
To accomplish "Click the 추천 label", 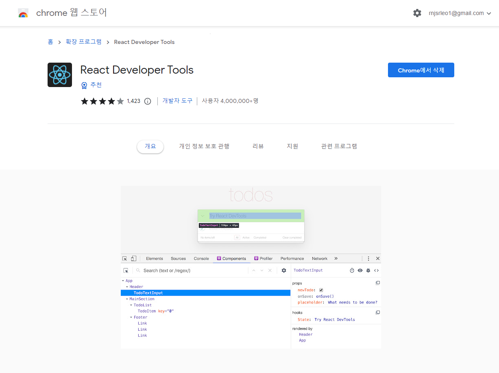I will point(96,85).
